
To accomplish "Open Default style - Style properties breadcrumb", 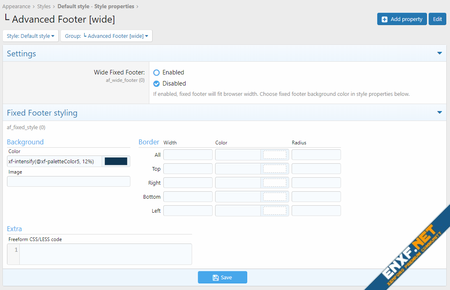I will (96, 6).
